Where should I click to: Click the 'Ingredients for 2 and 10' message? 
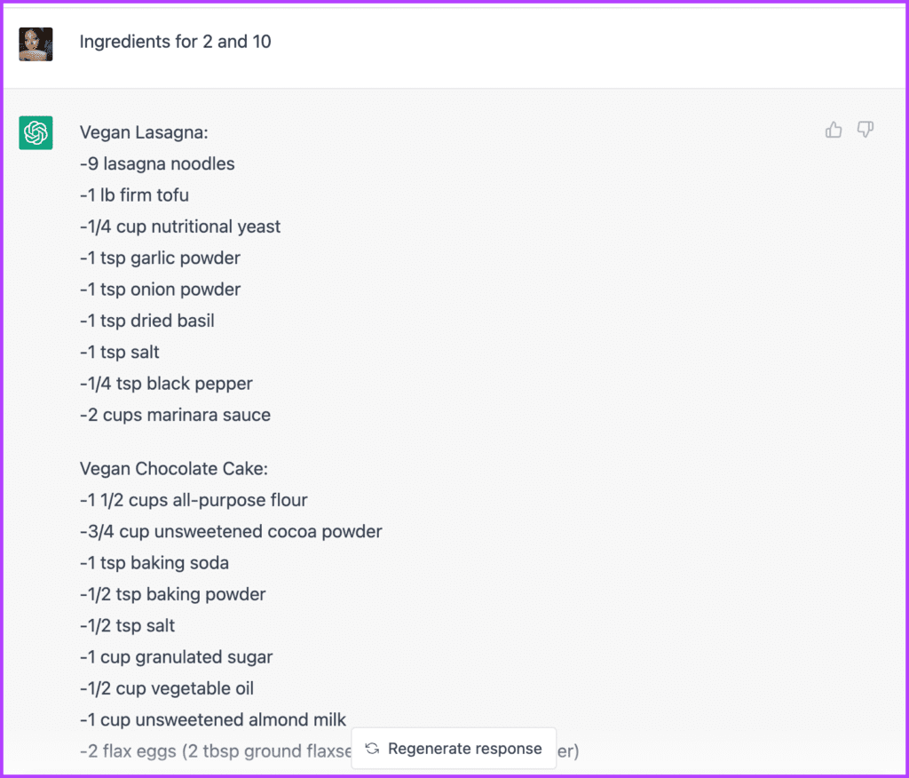click(x=175, y=42)
